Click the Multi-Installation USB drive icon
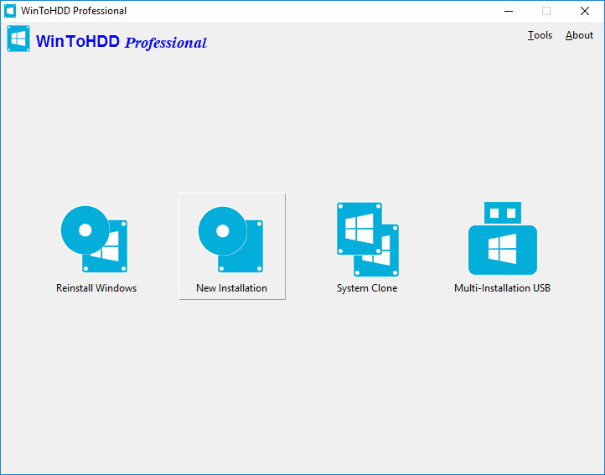Viewport: 605px width, 475px height. click(502, 249)
